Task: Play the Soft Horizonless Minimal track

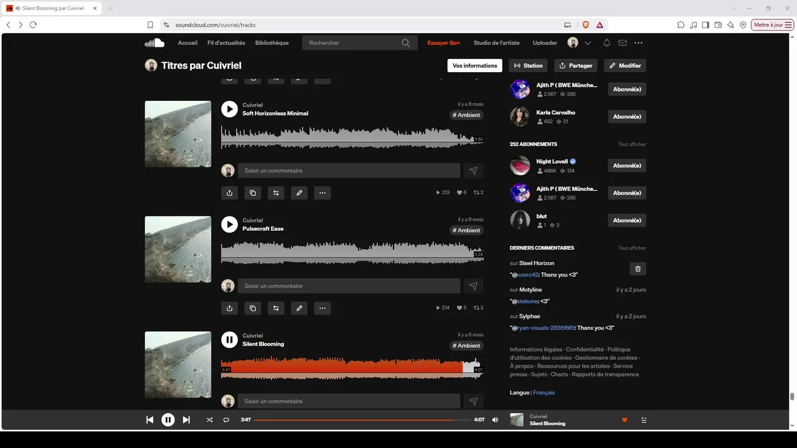Action: (x=230, y=109)
